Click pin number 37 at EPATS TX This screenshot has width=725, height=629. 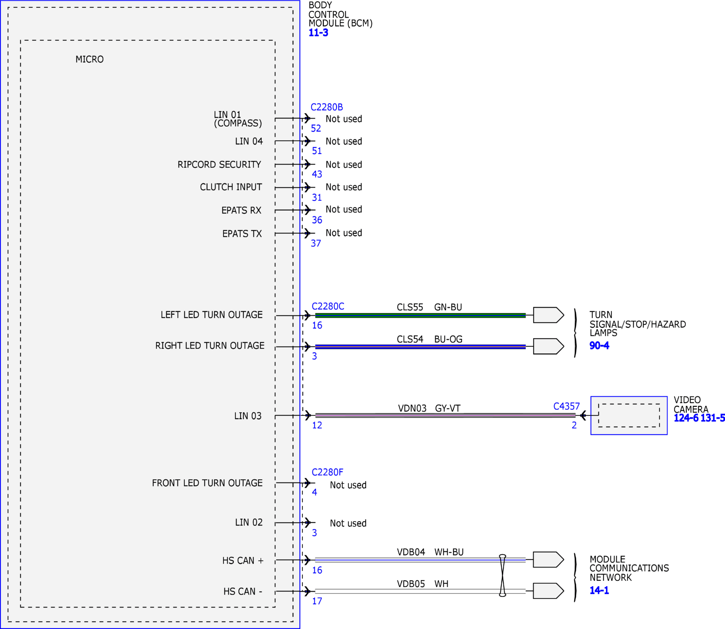(x=316, y=243)
